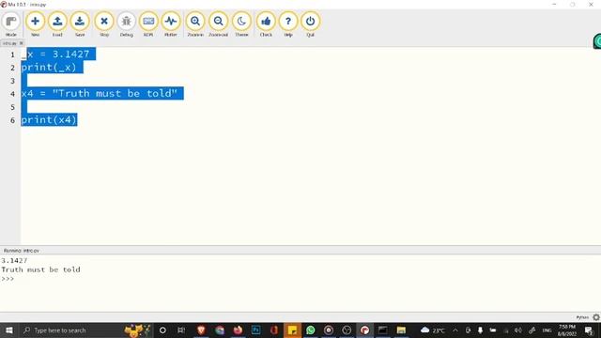Click the Zoom-out magnifier
Viewport: 601px width, 338px height.
pyautogui.click(x=218, y=24)
